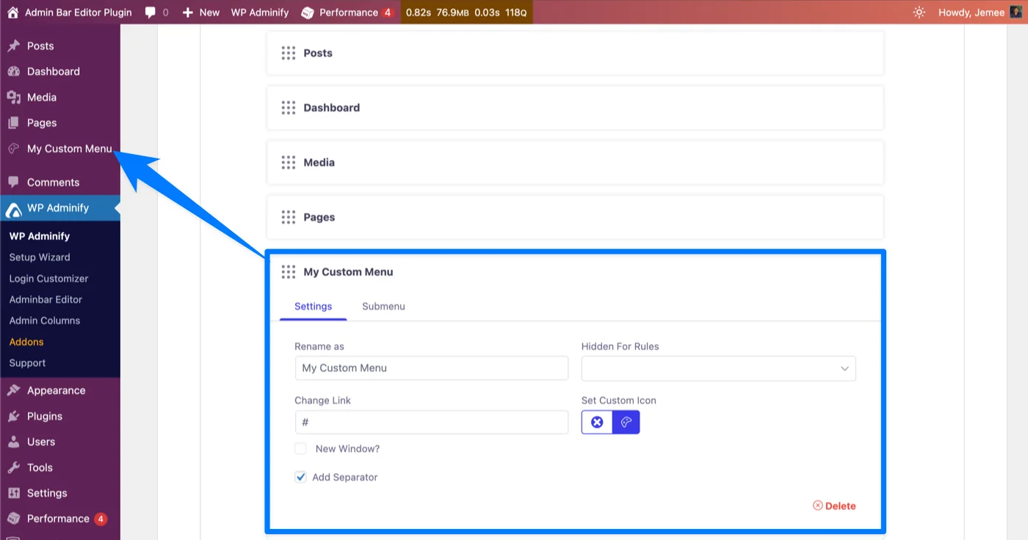Viewport: 1028px width, 540px height.
Task: Click the Performance icon in admin bar
Action: tap(308, 12)
